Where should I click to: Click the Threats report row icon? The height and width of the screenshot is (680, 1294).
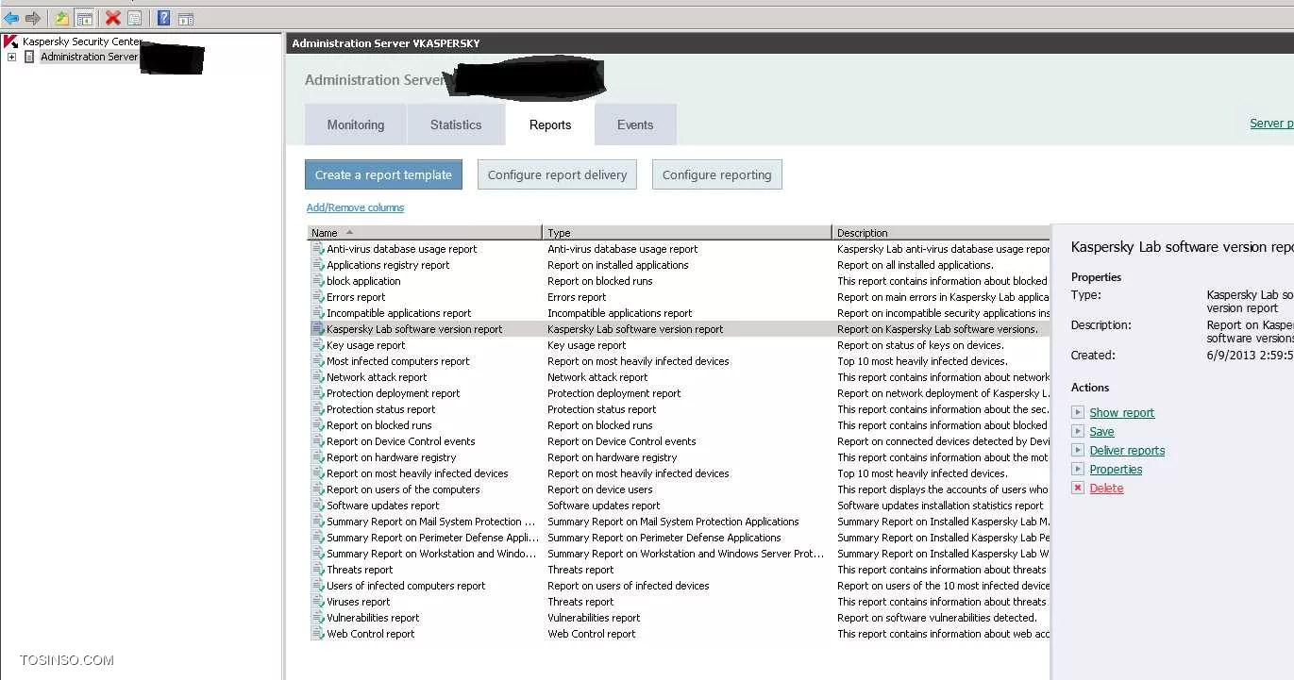coord(318,570)
